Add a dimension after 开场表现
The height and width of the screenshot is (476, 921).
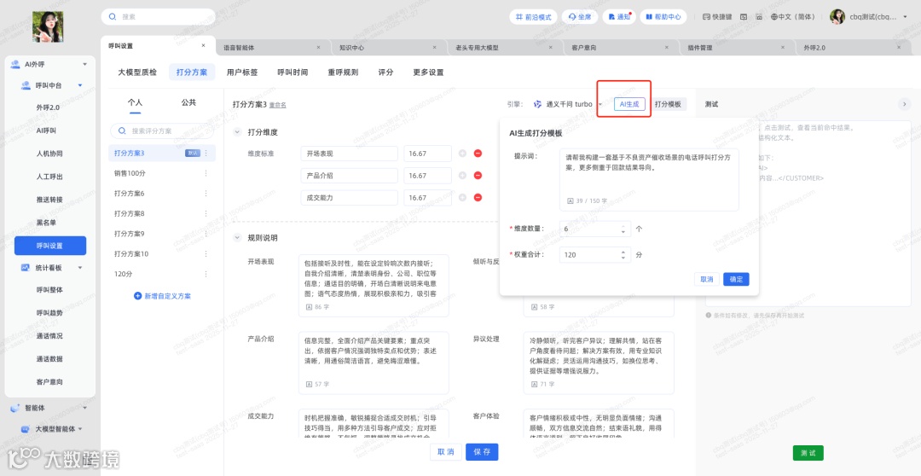click(462, 154)
